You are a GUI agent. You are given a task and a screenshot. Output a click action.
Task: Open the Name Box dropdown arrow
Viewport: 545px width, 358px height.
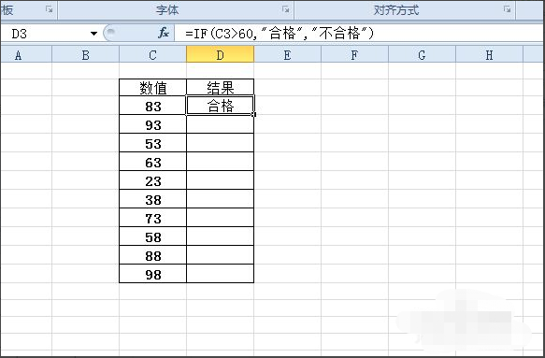coord(93,34)
